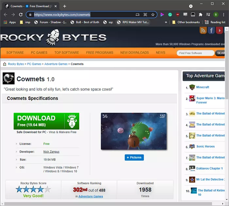
Task: Open the Adventure Games ranking link
Action: (91, 197)
